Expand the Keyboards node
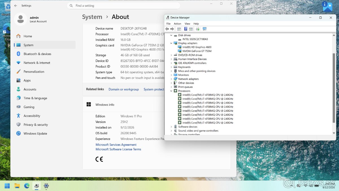 point(171,67)
